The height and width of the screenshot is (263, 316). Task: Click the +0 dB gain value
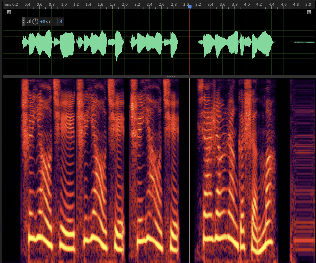pyautogui.click(x=45, y=21)
